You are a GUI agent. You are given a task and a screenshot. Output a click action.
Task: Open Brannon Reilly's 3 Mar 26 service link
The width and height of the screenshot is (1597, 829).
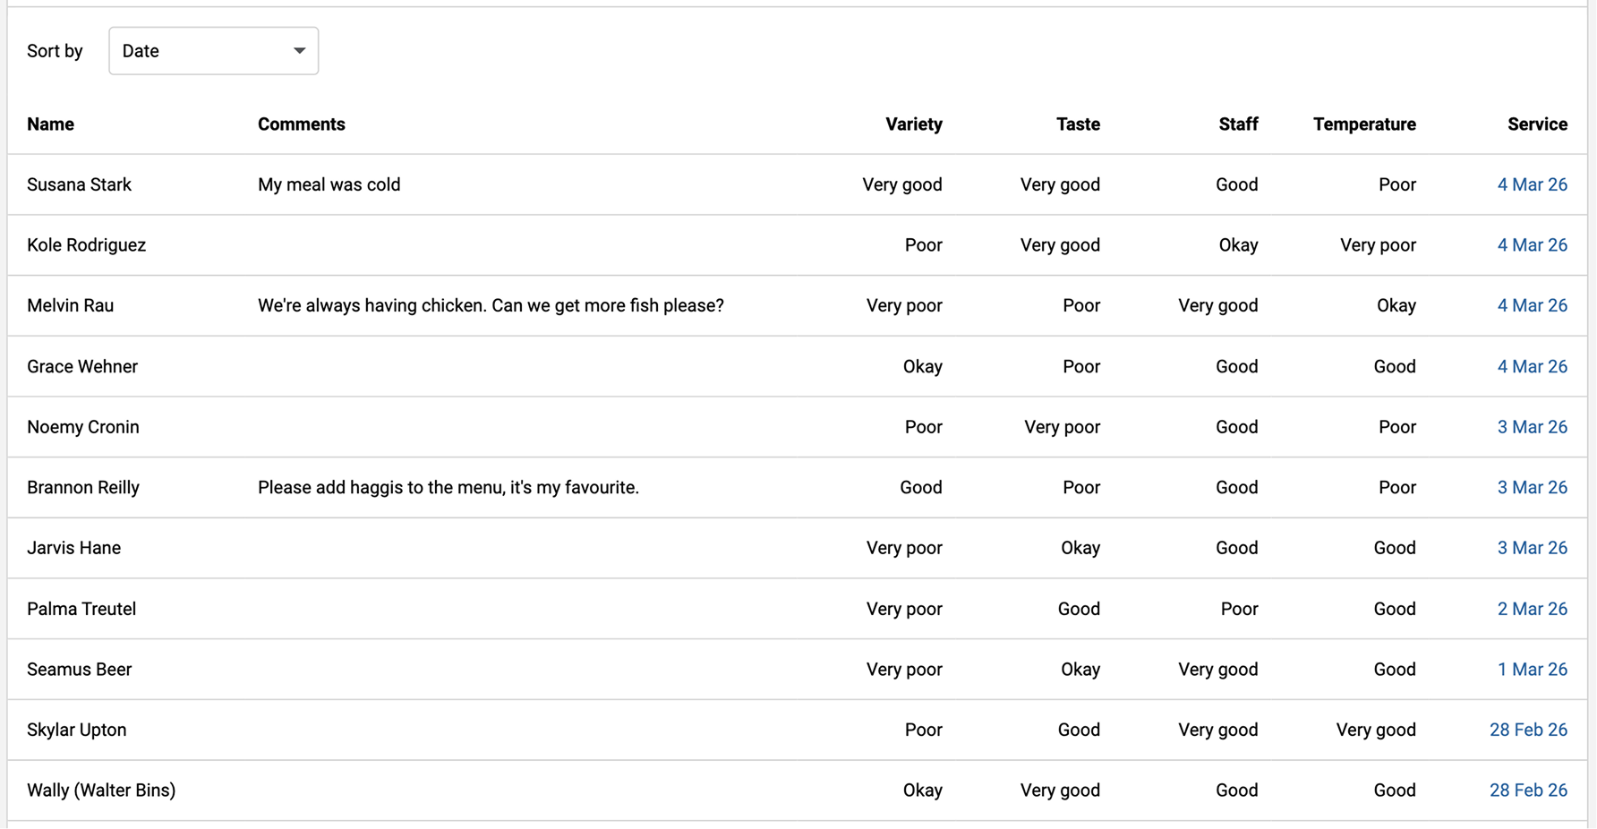pyautogui.click(x=1532, y=487)
